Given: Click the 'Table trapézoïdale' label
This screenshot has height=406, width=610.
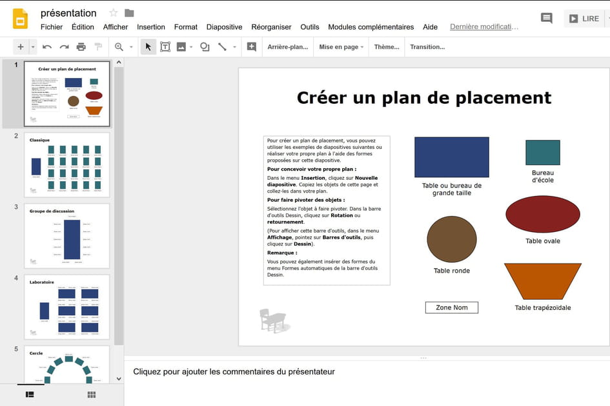Looking at the screenshot, I should [543, 307].
